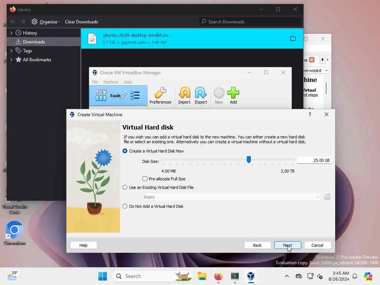Expand All Bookmarks tree item
The height and width of the screenshot is (285, 380).
pos(12,60)
